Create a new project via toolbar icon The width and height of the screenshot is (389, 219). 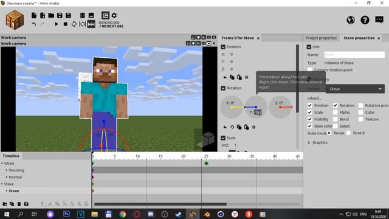[34, 15]
